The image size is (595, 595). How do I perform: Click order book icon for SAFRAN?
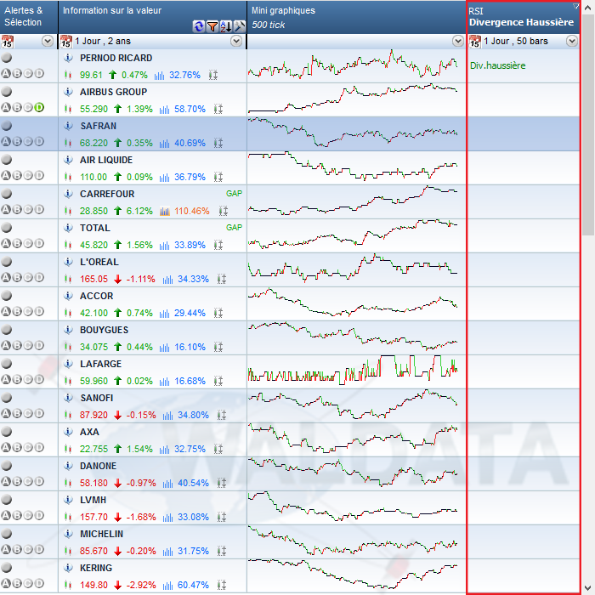coord(218,143)
